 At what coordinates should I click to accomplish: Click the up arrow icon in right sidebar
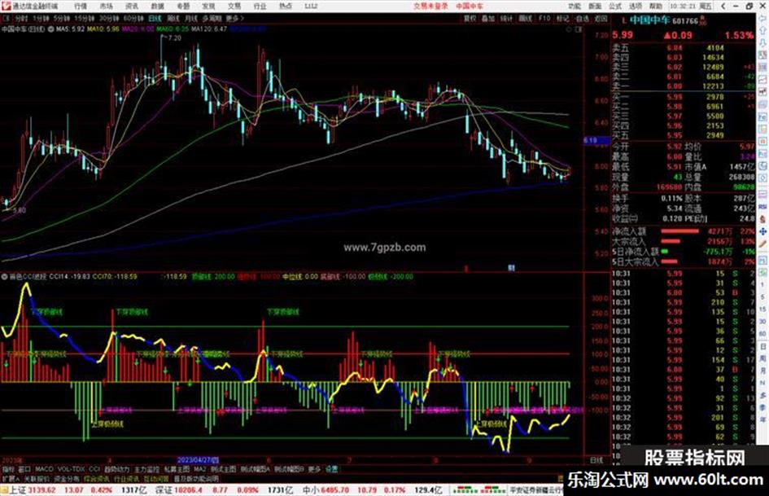(x=762, y=30)
